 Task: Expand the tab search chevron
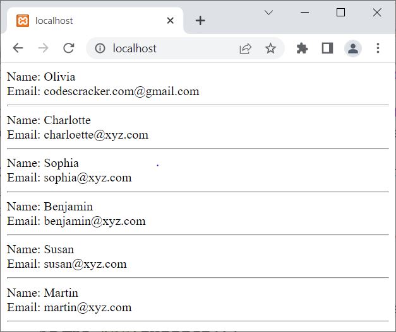268,13
